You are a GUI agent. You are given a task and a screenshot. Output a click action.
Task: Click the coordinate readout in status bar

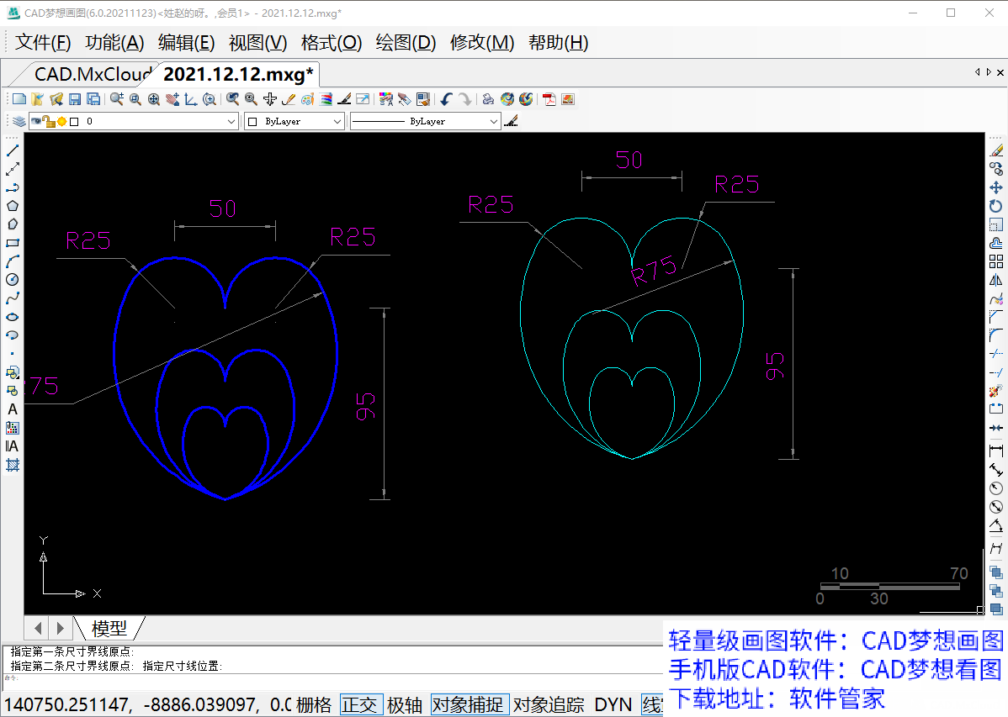[x=148, y=704]
